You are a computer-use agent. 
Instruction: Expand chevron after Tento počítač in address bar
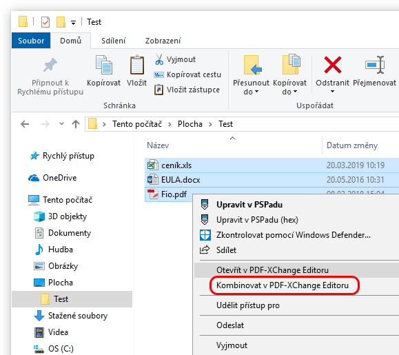[170, 125]
